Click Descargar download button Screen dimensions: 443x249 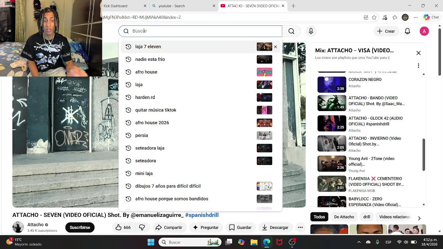275,227
